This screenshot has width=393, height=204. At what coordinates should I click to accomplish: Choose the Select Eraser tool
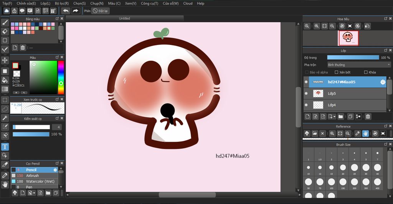[x=5, y=136]
